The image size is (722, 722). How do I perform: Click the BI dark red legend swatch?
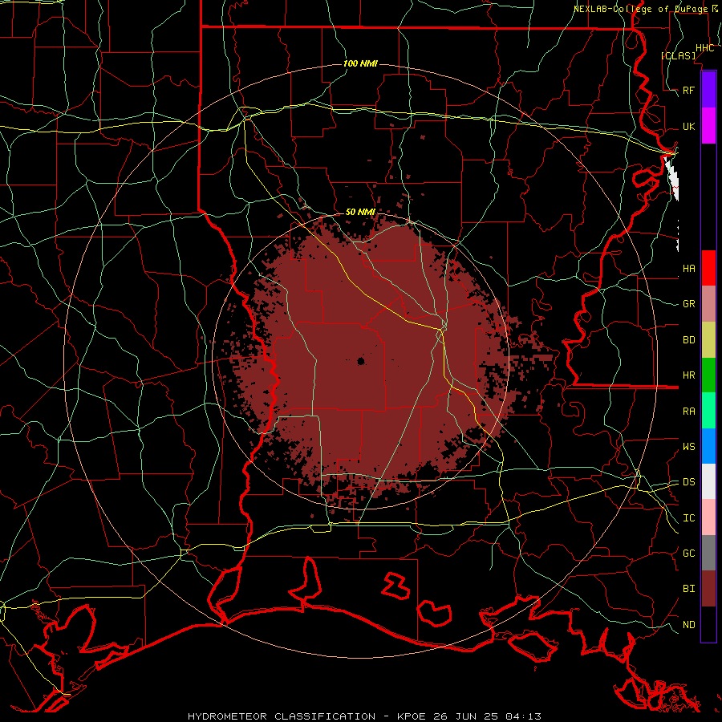click(x=708, y=589)
